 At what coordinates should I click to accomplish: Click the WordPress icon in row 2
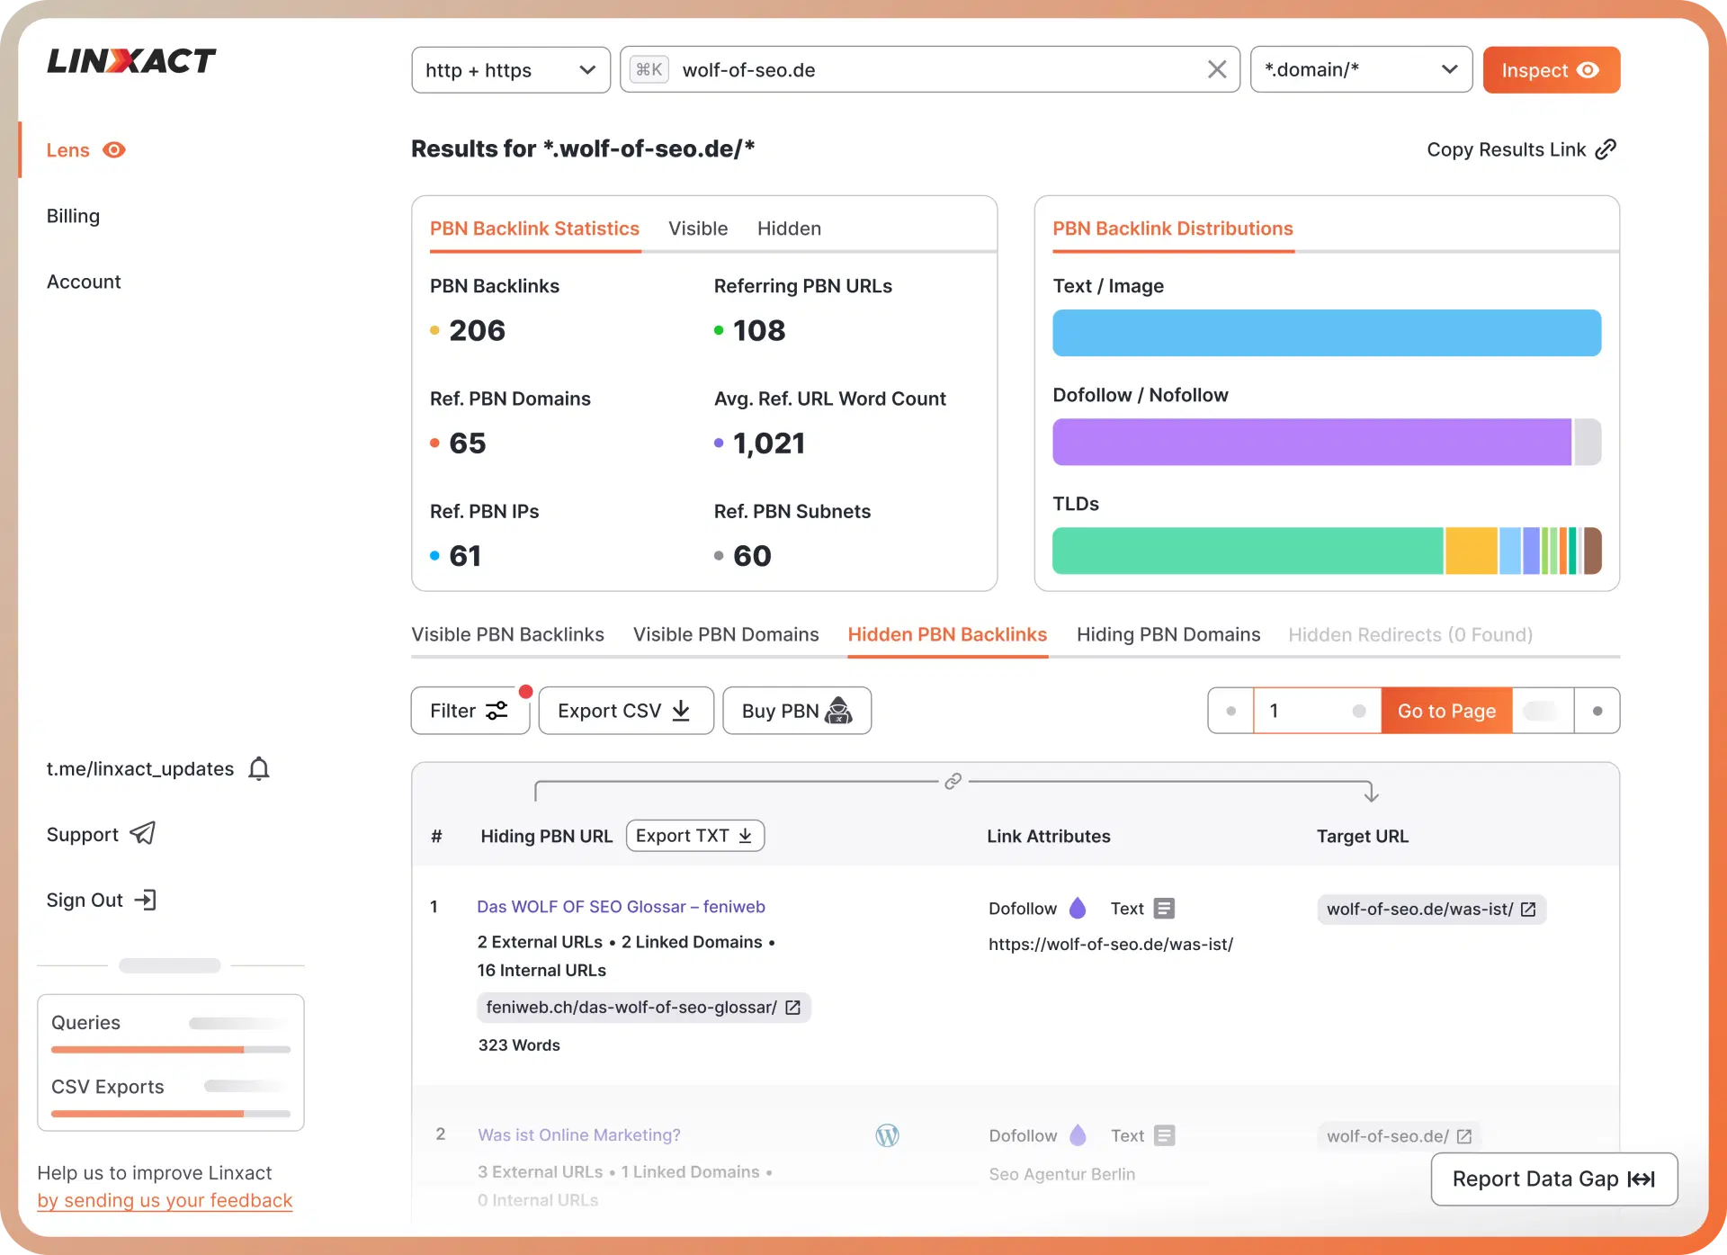(888, 1135)
